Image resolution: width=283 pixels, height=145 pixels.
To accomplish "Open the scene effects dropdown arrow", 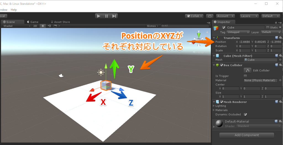I will coord(59,26).
